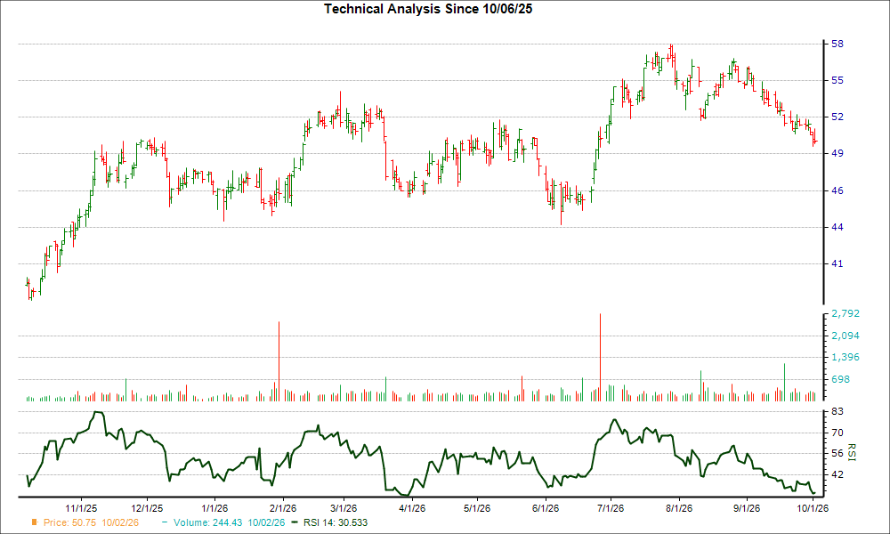Screen dimensions: 890x534
Task: Click the teal Volume legend marker
Action: tap(166, 522)
